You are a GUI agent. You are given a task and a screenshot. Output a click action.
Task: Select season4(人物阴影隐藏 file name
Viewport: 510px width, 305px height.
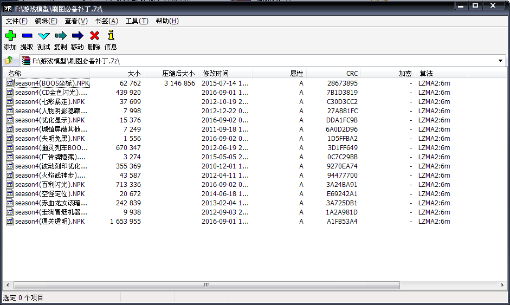pos(51,111)
